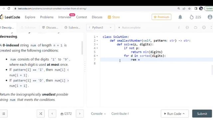
Task: Click the address bar URL
Action: (52, 8)
